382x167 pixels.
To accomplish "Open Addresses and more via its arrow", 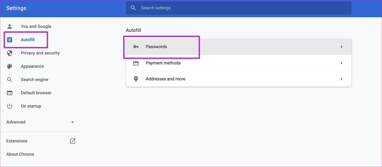I will (x=342, y=79).
